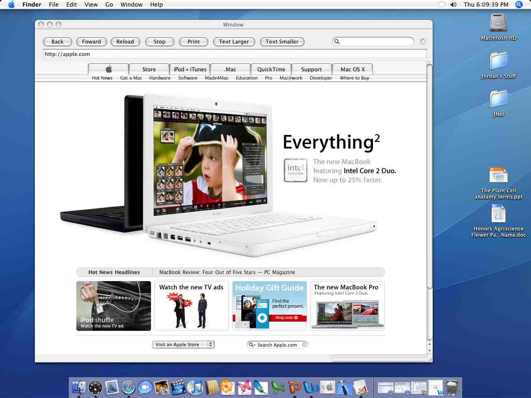Open pink butterfly icon in Dock

click(244, 388)
